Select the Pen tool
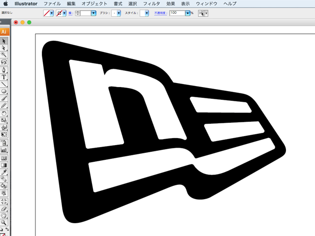315x236 pixels. pos(4,70)
